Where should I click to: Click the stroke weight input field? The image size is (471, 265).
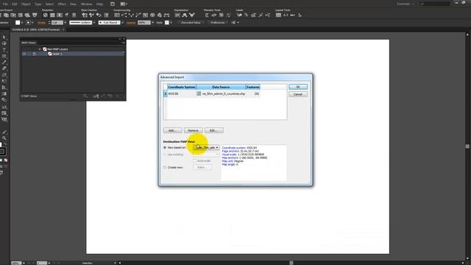[57, 23]
